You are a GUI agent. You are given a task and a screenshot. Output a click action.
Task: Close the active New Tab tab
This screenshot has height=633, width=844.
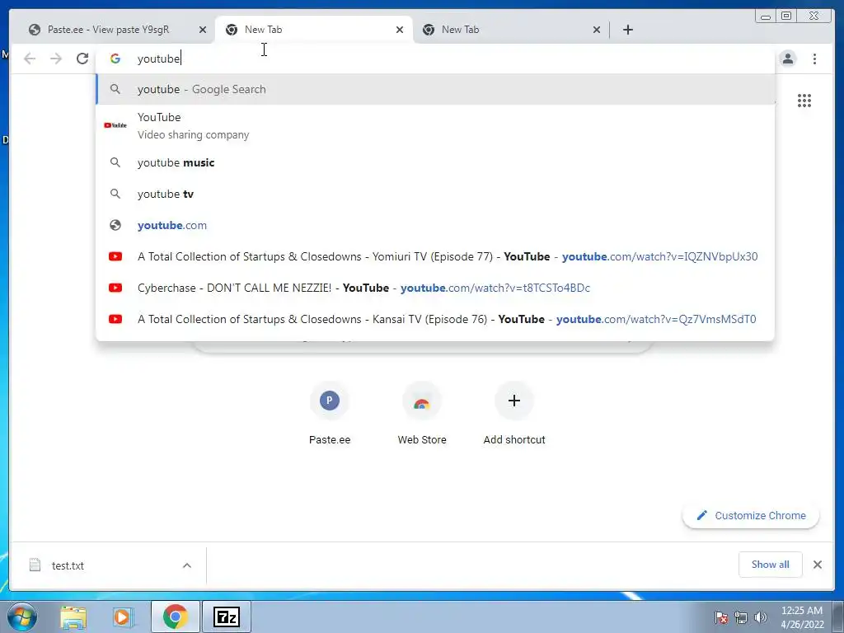tap(400, 30)
